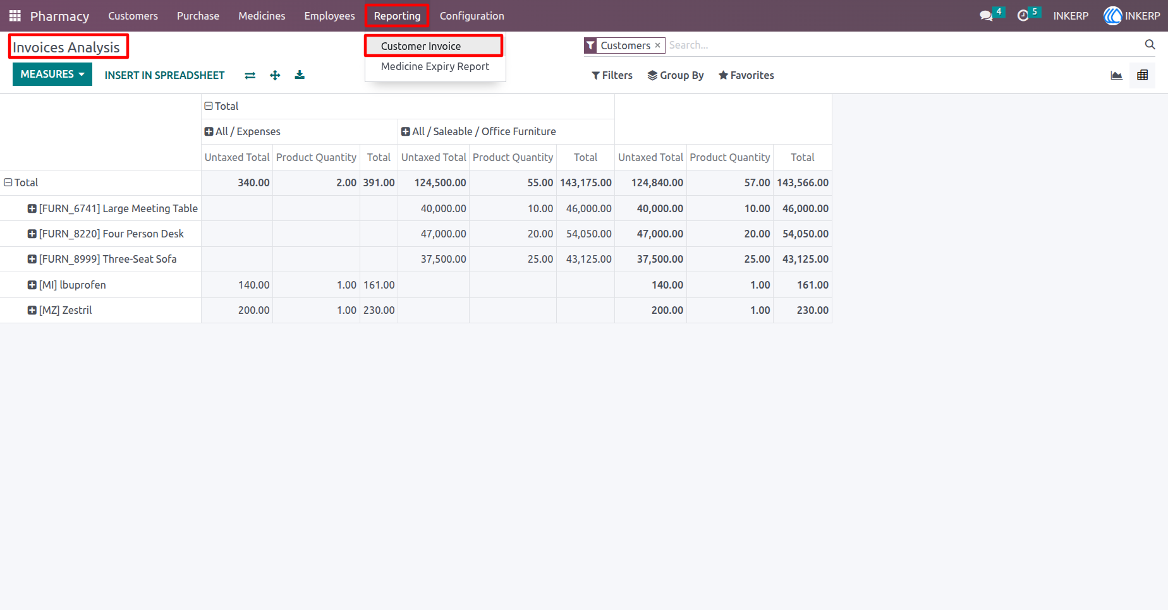Open the Employees menu
This screenshot has height=610, width=1168.
[329, 16]
